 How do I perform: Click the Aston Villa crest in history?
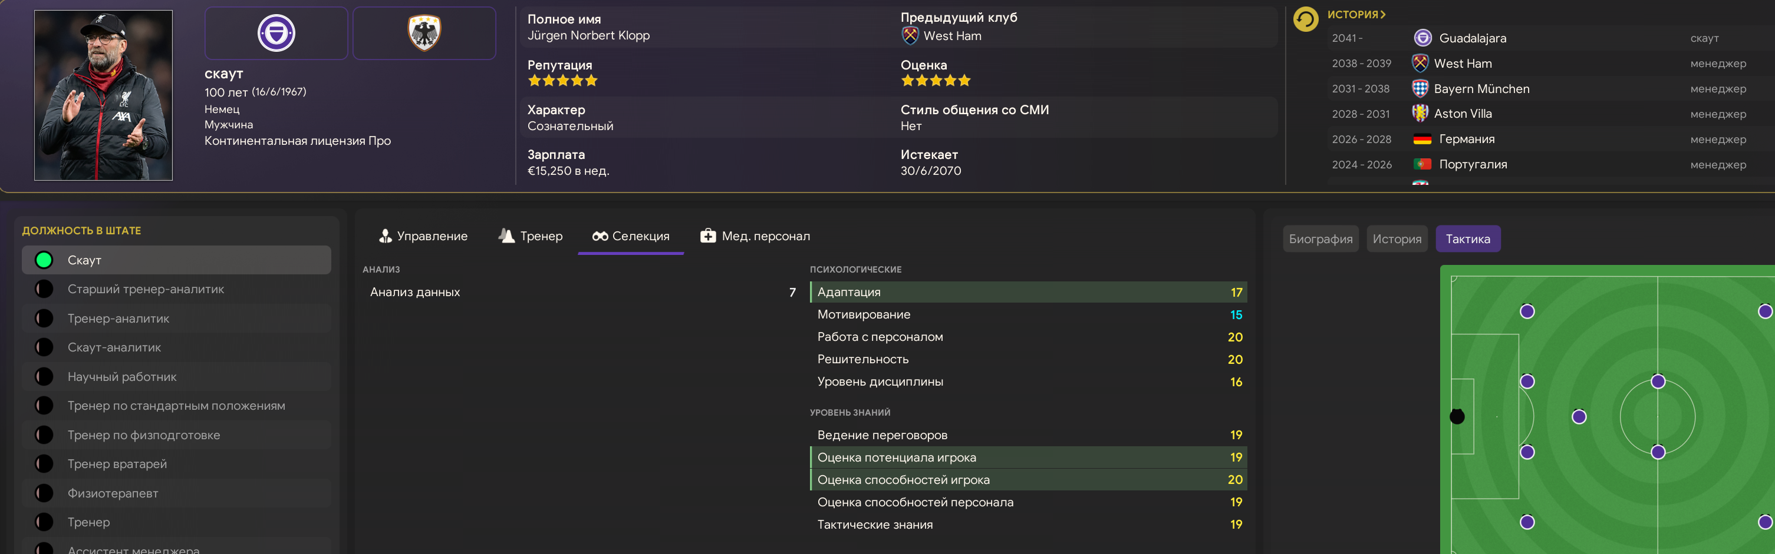click(x=1420, y=114)
